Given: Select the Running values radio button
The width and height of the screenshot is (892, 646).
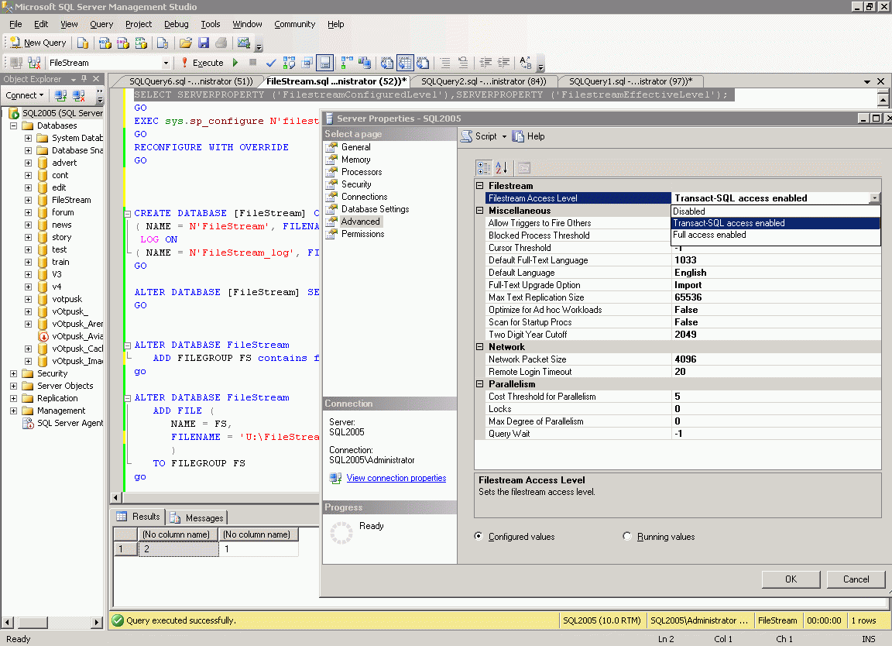Looking at the screenshot, I should 628,536.
